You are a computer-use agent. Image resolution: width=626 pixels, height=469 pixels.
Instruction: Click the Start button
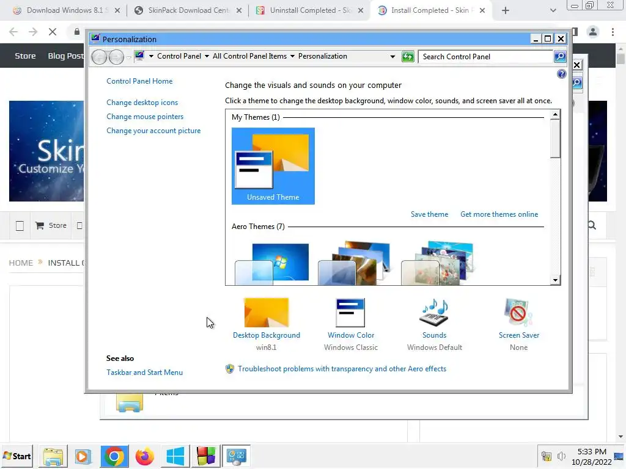click(x=17, y=456)
